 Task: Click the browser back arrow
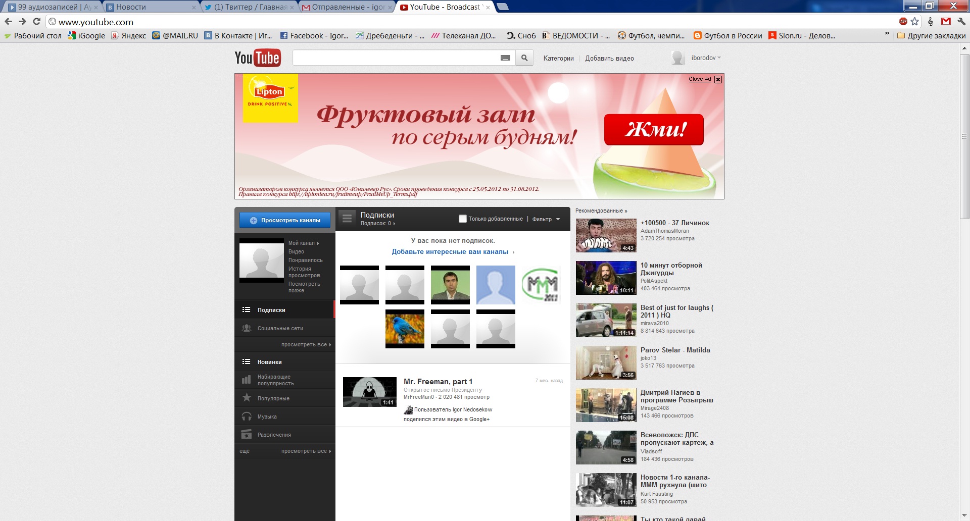pos(8,22)
